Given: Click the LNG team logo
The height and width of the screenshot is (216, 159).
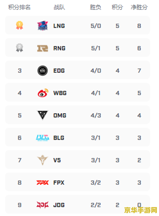Looking at the screenshot, I should pyautogui.click(x=43, y=26).
